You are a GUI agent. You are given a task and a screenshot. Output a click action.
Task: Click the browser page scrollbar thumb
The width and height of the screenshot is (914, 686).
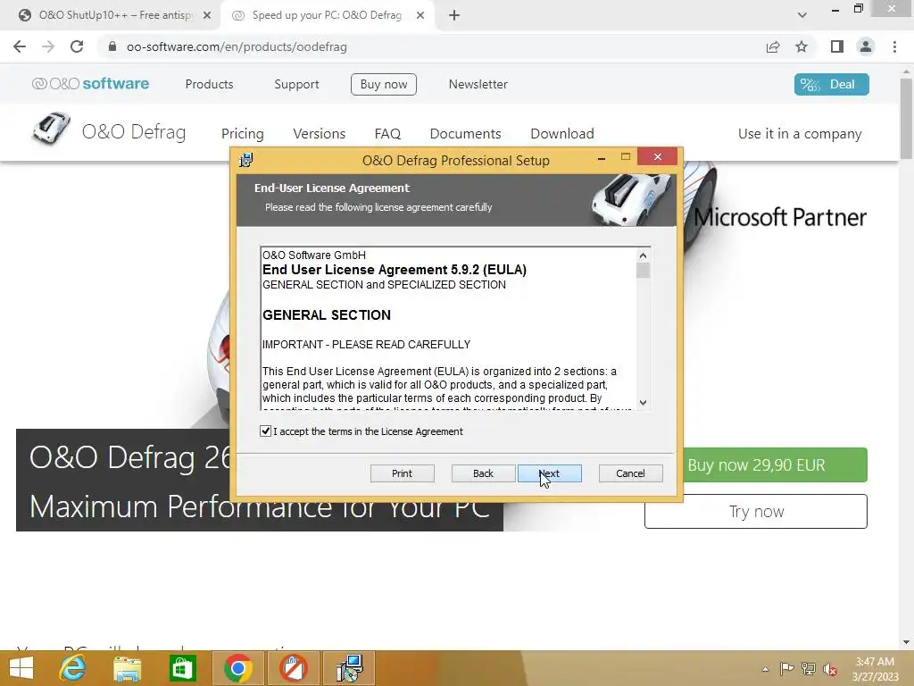[906, 119]
